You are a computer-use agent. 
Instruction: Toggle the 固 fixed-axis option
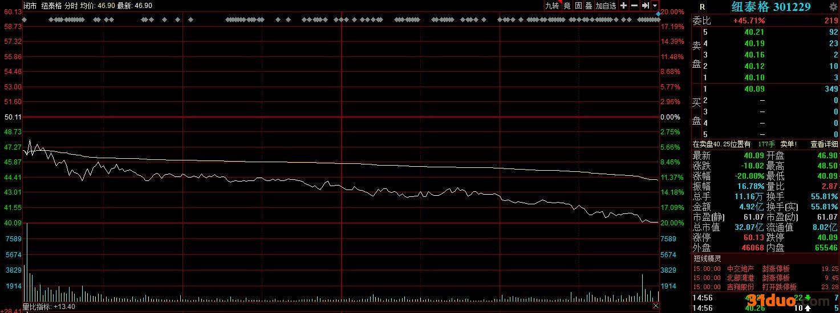[x=578, y=6]
